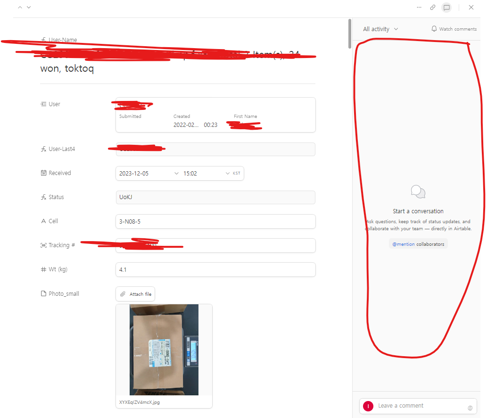Open the Received date dropdown 2023-12-05
The height and width of the screenshot is (418, 487).
(149, 174)
